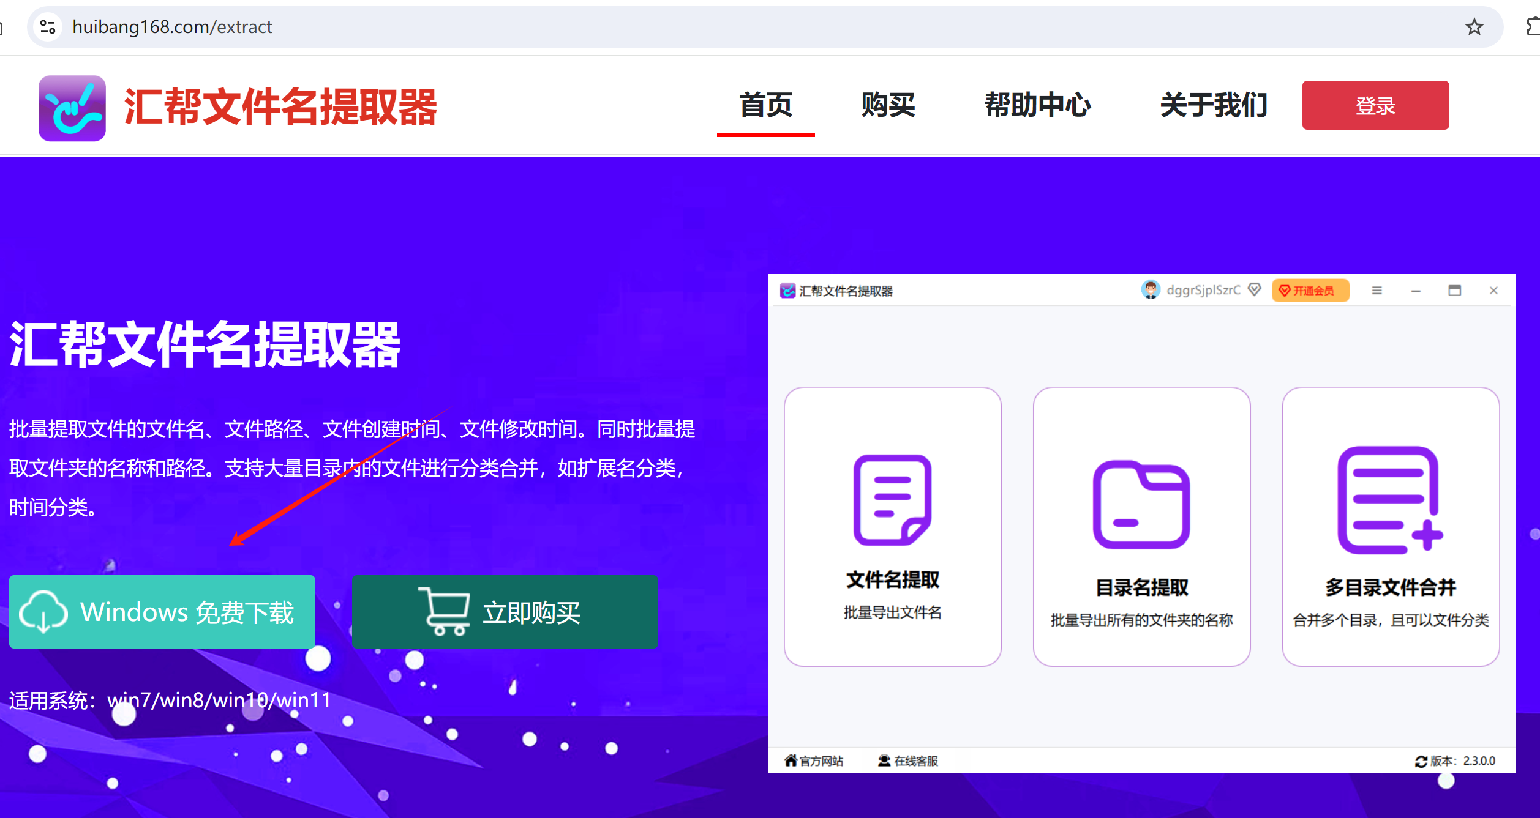Select the 多目录文件合并 card title
1540x818 pixels.
[1390, 588]
